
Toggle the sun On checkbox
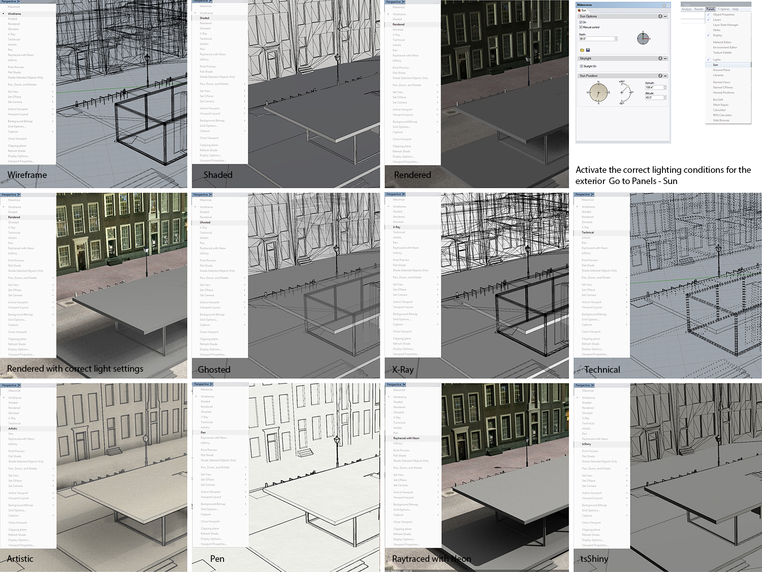(x=581, y=22)
